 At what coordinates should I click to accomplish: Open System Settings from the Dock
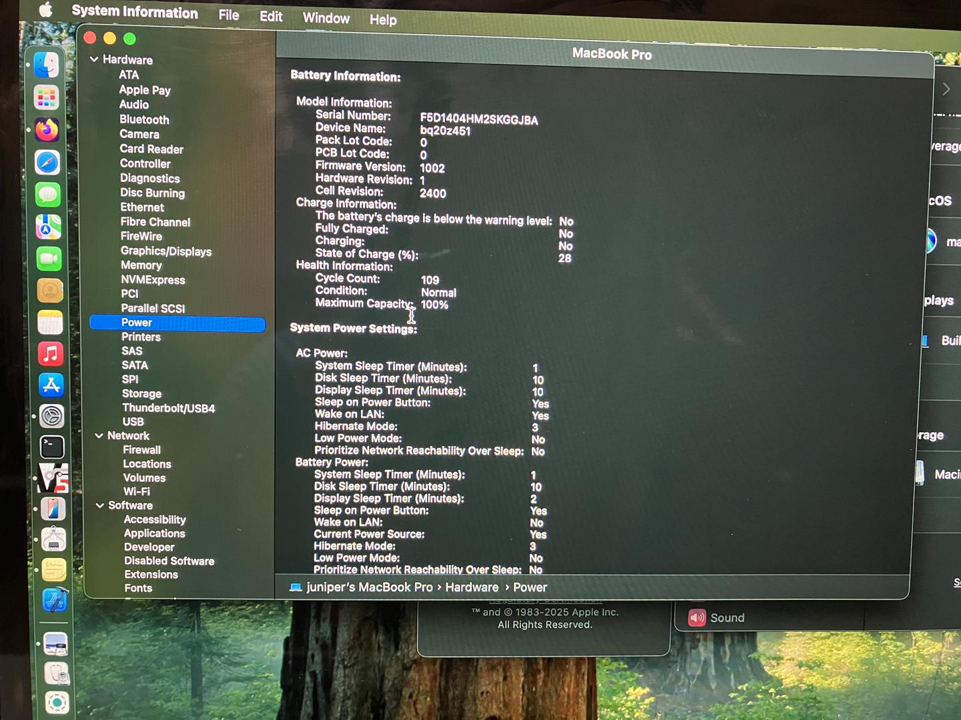click(51, 416)
